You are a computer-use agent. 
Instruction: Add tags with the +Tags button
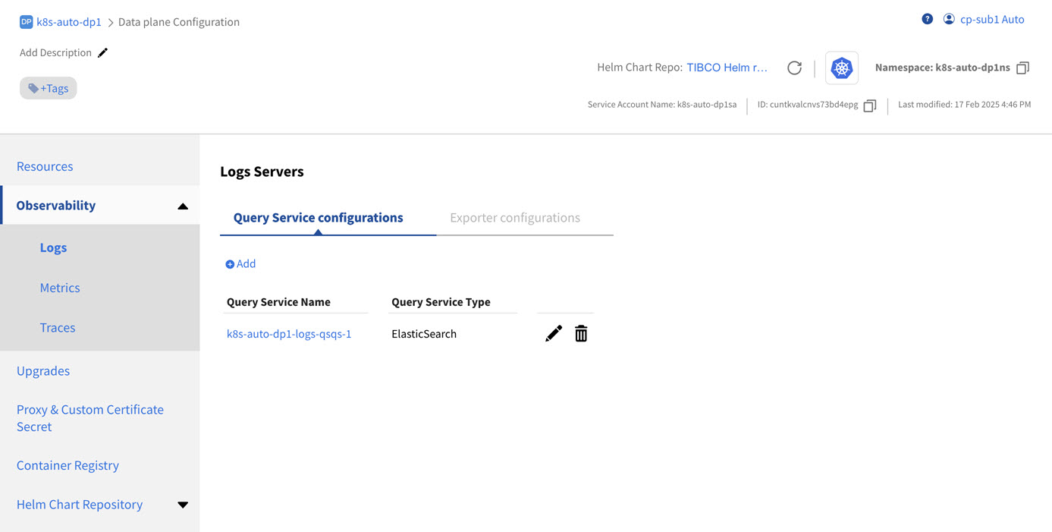pyautogui.click(x=49, y=88)
